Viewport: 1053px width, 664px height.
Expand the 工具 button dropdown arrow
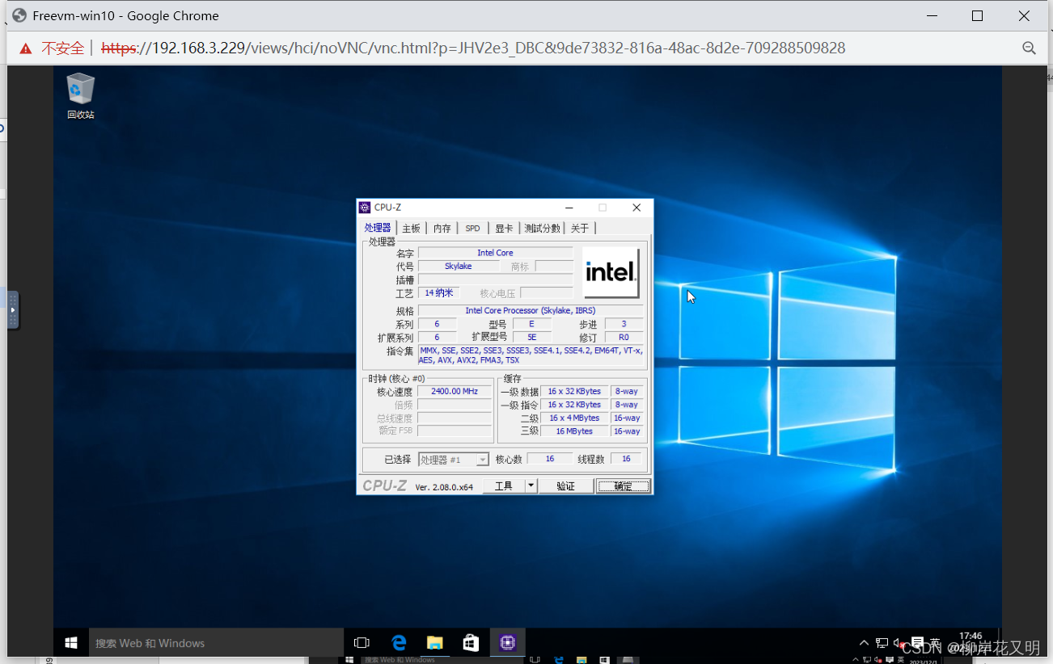pos(531,485)
